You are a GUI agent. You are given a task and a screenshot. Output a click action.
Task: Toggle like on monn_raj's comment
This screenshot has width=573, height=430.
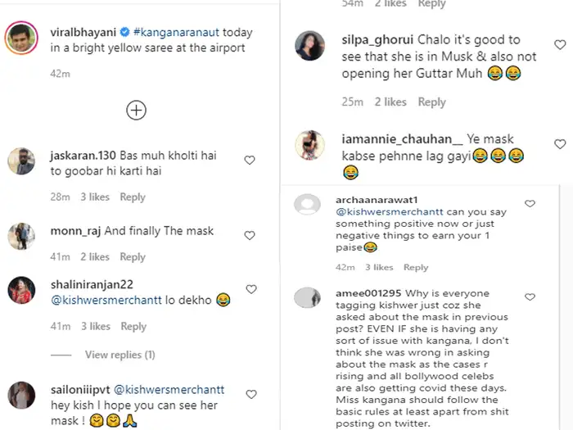[x=250, y=236]
